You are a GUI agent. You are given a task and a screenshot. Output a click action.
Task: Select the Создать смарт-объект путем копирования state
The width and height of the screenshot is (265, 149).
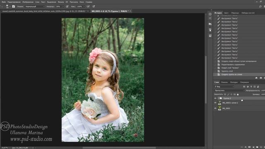click(x=239, y=61)
